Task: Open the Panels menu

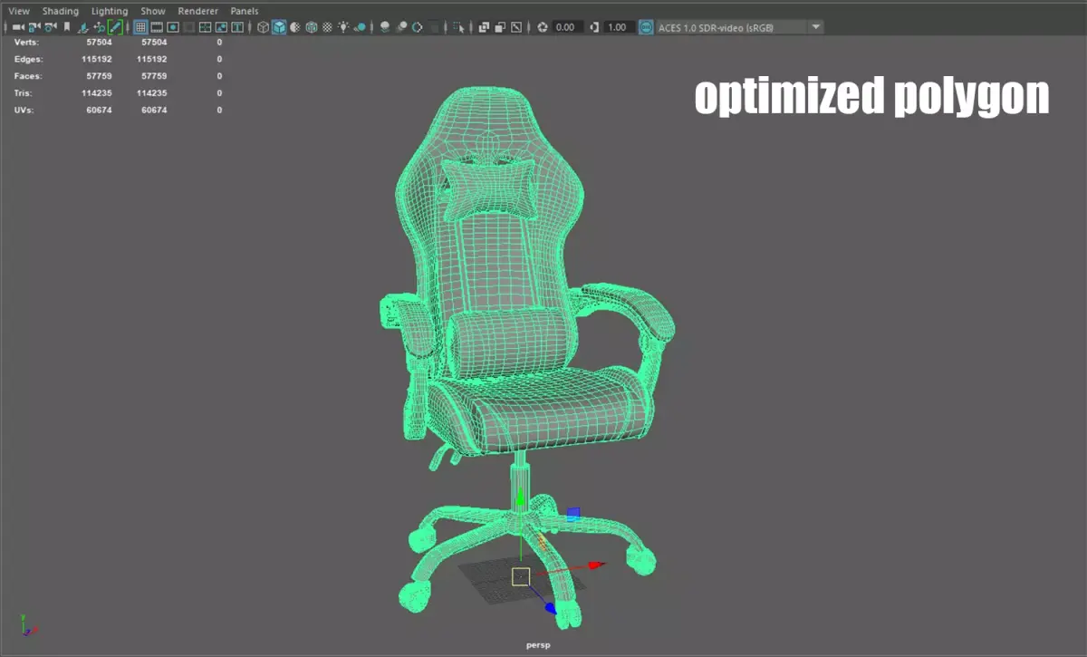Action: (244, 10)
